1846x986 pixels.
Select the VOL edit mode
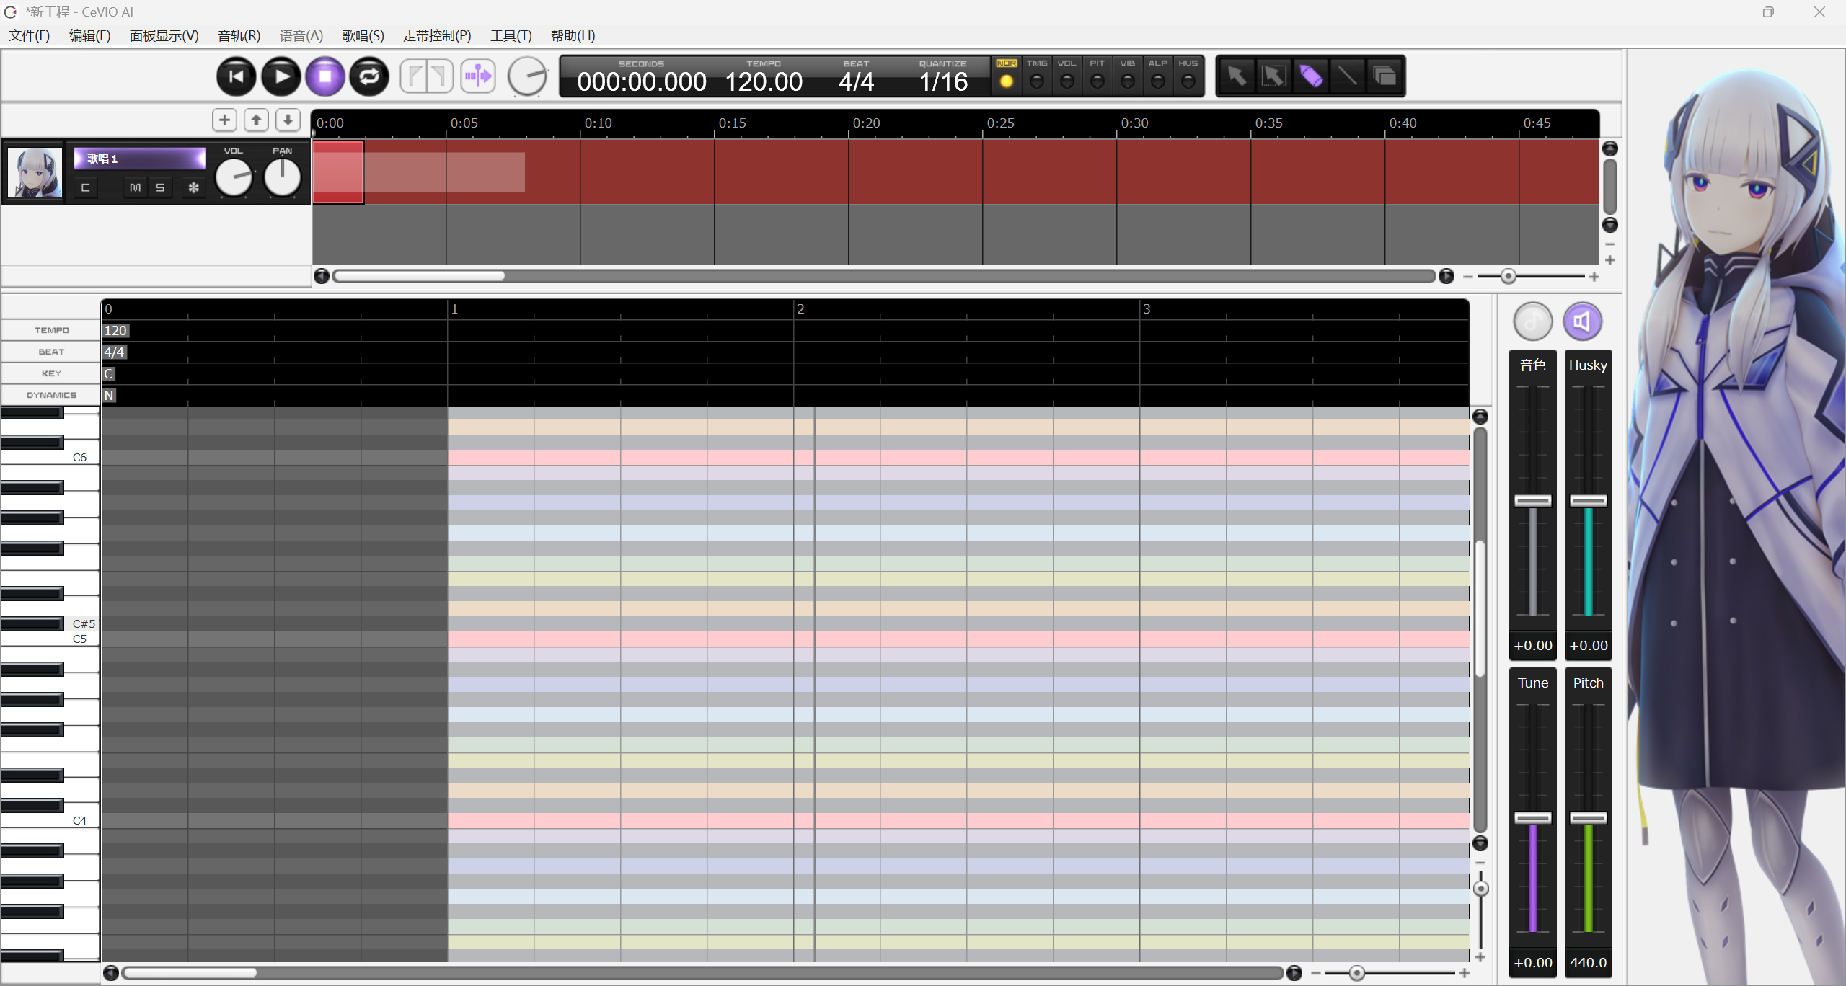click(x=1067, y=75)
